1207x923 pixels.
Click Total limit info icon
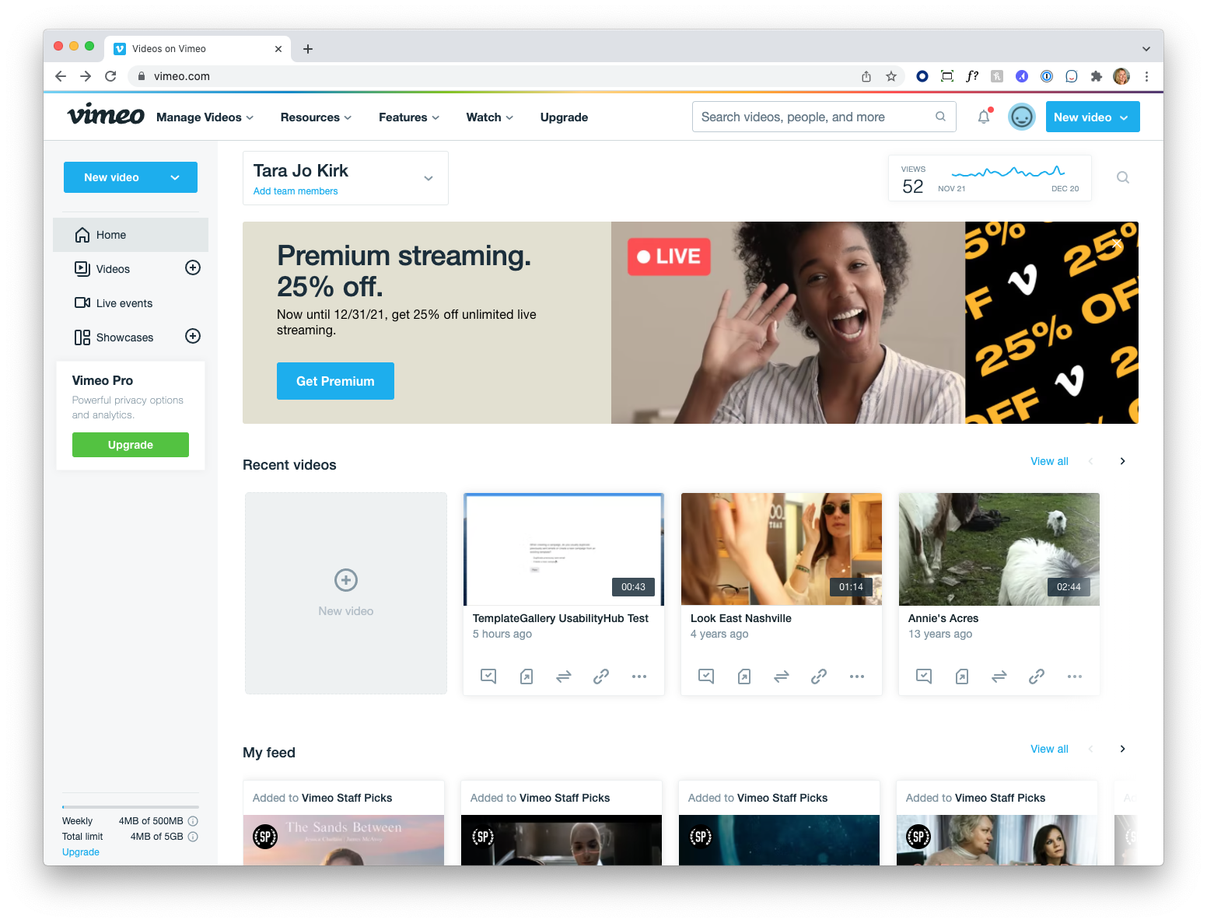(x=194, y=837)
